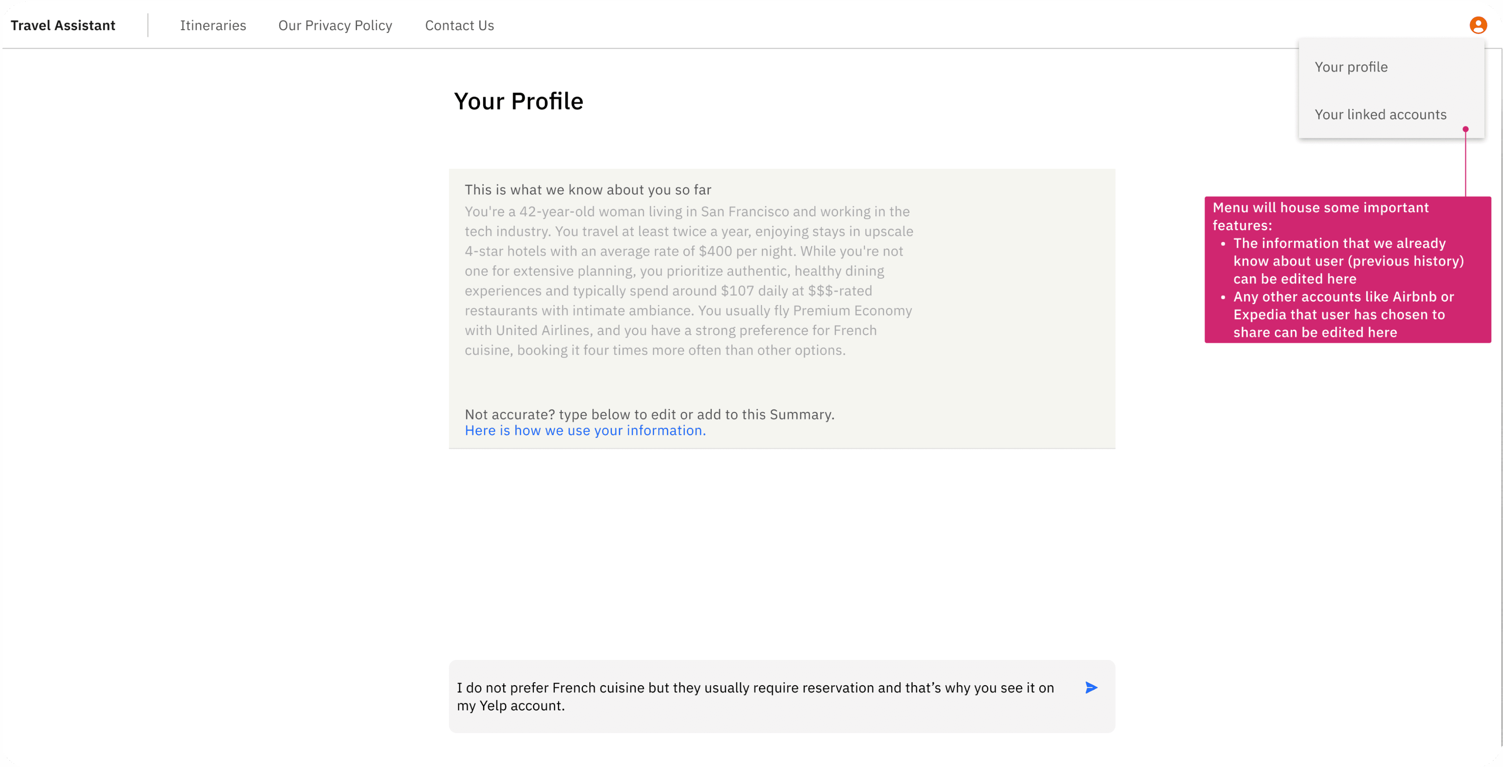
Task: Click the previous history annotation bullet
Action: 1348,260
